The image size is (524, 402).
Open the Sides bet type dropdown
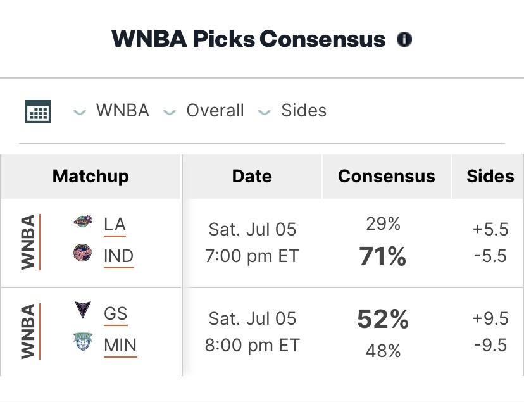click(292, 111)
